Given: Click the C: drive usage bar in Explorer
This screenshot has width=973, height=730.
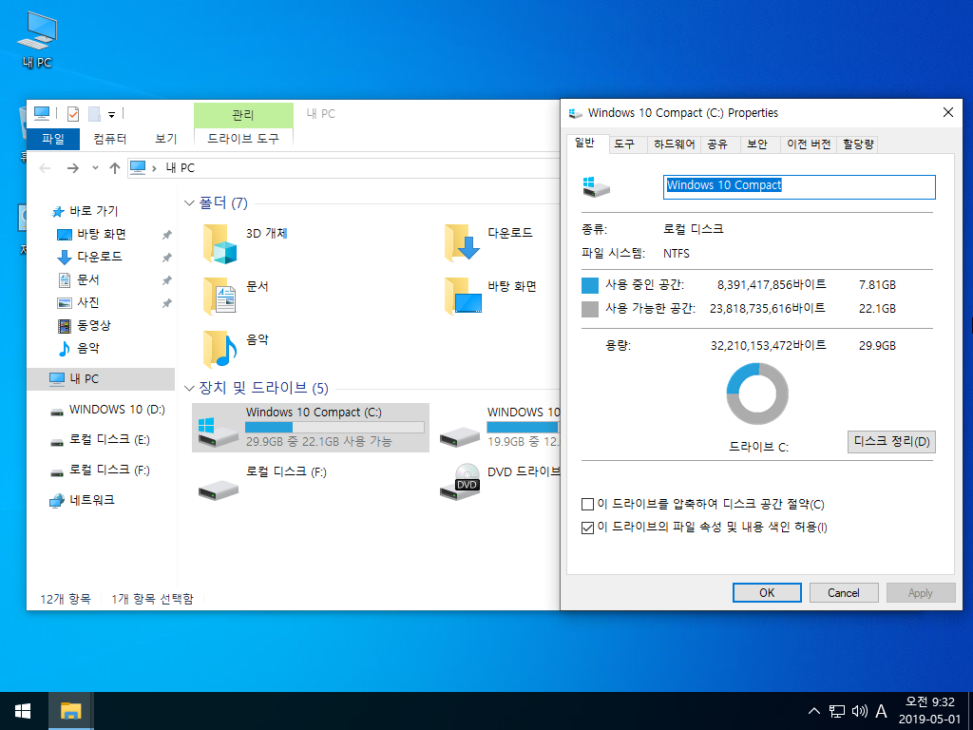Looking at the screenshot, I should click(x=334, y=427).
